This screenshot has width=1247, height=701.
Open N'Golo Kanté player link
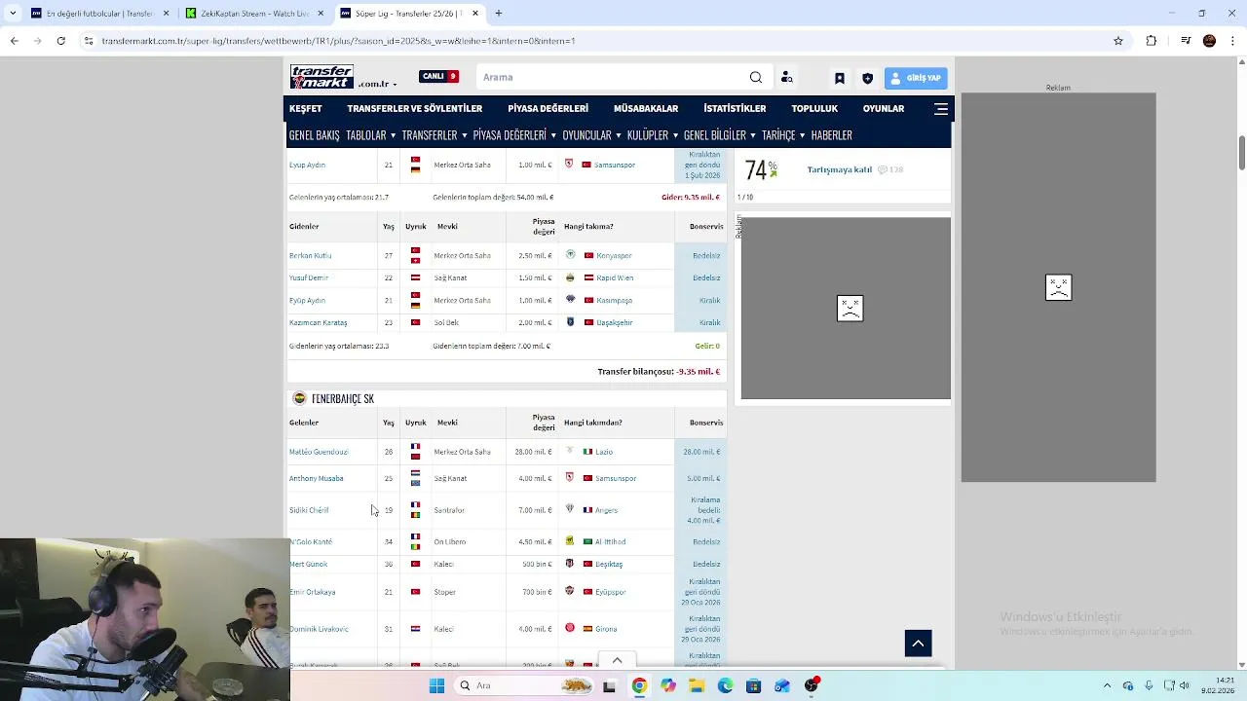coord(311,541)
